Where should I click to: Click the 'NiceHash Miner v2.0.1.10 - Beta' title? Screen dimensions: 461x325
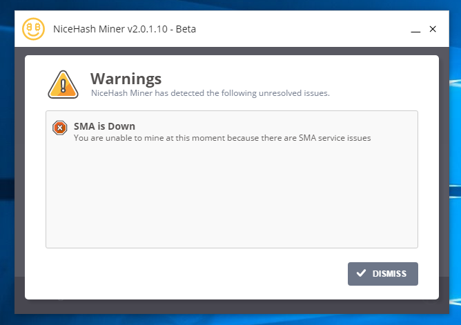point(124,29)
